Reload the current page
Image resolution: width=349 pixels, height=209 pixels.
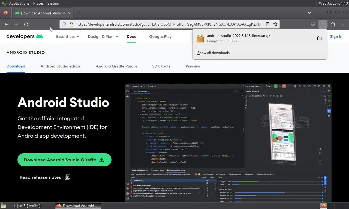[x=26, y=24]
